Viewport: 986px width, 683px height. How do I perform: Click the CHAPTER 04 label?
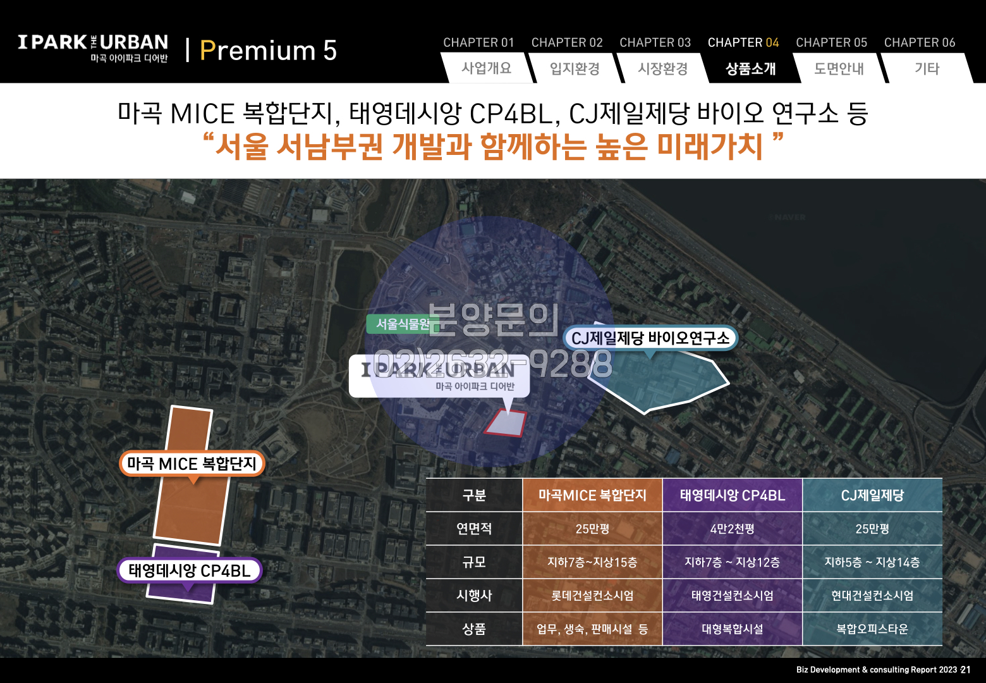[743, 42]
